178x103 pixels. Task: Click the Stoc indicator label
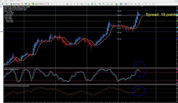click(11, 69)
